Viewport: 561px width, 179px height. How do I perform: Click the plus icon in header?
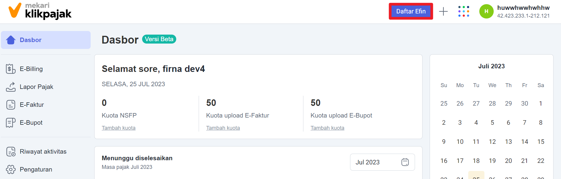(x=443, y=11)
